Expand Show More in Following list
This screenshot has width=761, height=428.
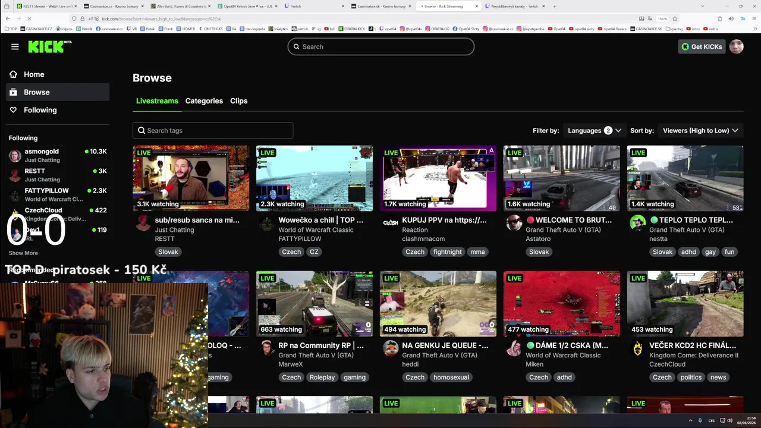[23, 253]
